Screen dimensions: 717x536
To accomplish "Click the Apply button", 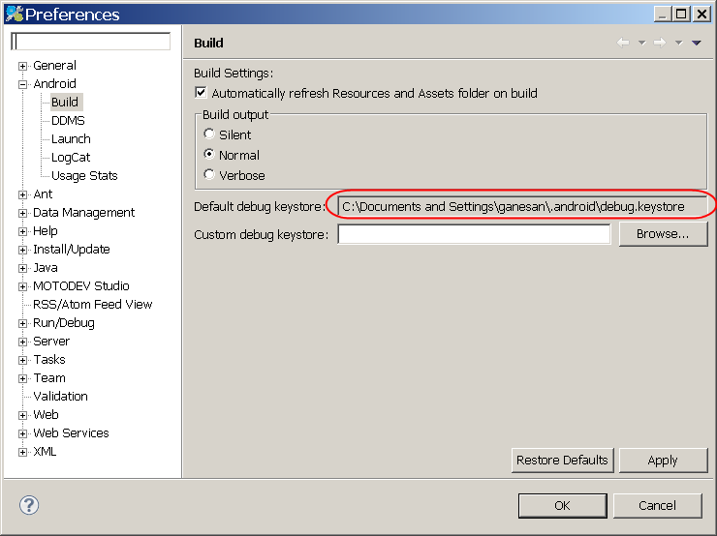I will (663, 460).
